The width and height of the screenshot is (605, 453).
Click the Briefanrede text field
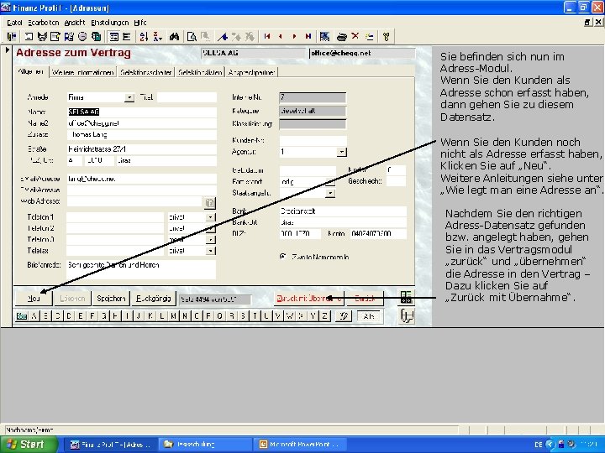[x=141, y=269]
